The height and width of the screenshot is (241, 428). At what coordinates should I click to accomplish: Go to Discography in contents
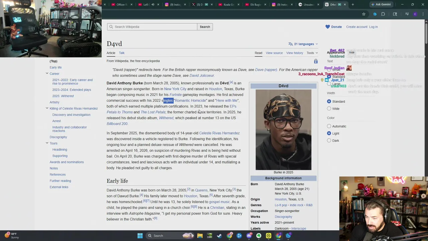pos(59,137)
